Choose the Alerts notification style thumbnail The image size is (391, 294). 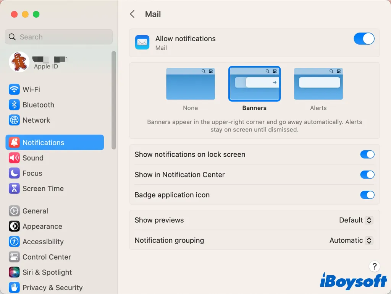318,84
